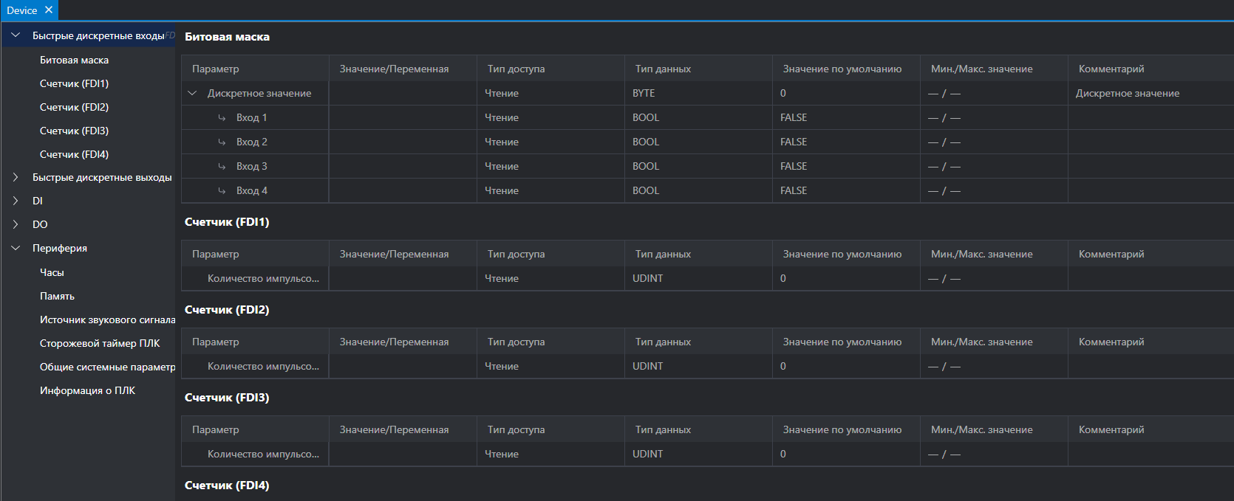Screen dimensions: 1234x501
Task: Expand the DO tree node
Action: click(16, 224)
